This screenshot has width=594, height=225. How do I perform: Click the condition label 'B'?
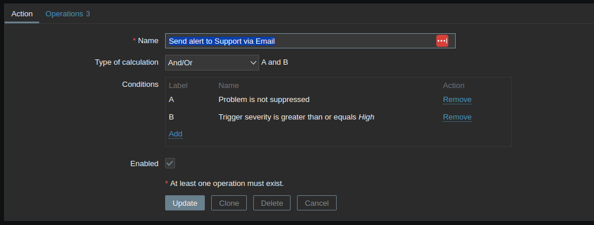(171, 117)
